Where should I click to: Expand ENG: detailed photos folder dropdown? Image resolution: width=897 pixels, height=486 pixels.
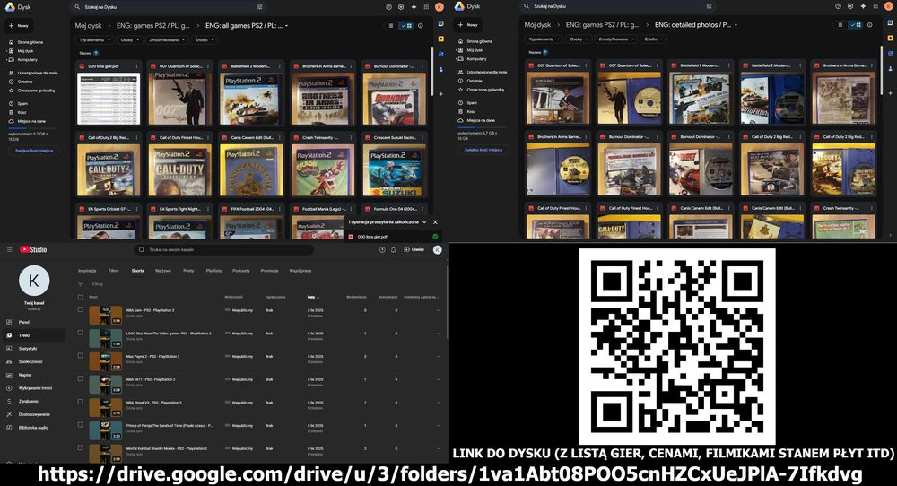736,25
